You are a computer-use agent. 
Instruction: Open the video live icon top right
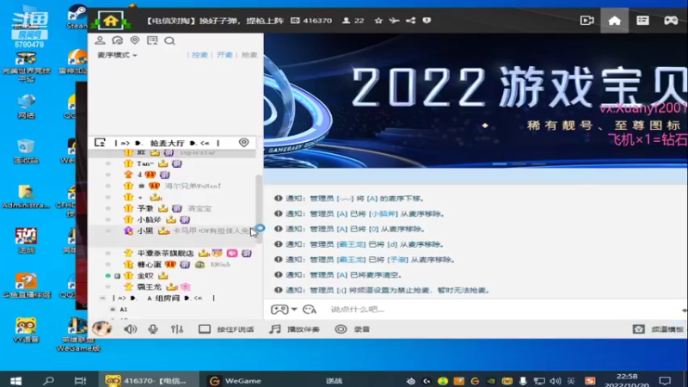587,20
